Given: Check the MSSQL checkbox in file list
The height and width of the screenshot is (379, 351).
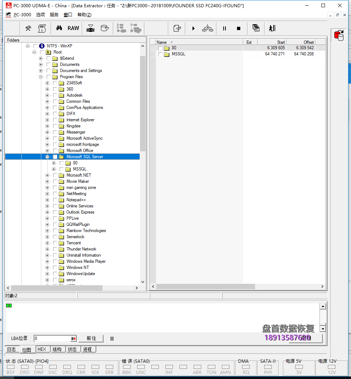Looking at the screenshot, I should click(160, 54).
